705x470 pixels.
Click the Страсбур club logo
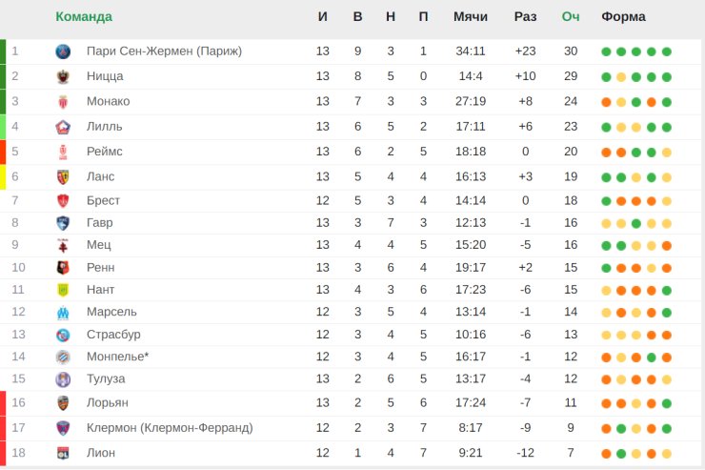[63, 335]
